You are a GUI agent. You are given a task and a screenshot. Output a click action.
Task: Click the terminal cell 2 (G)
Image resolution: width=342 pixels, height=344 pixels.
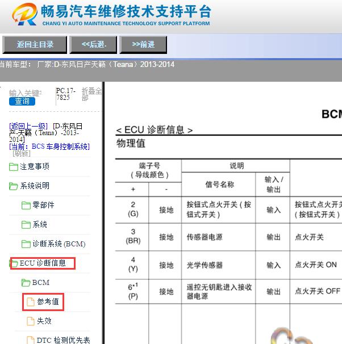click(x=133, y=209)
